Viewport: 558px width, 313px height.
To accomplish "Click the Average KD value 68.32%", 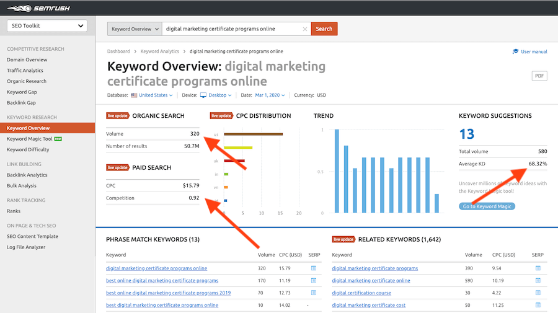I will click(538, 164).
